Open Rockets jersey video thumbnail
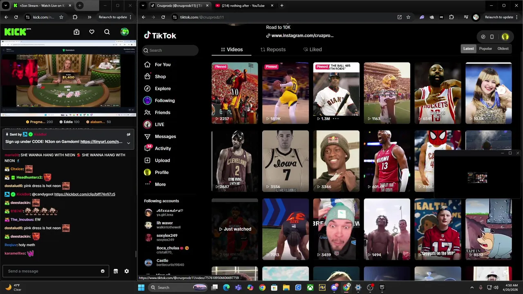 coord(438,93)
